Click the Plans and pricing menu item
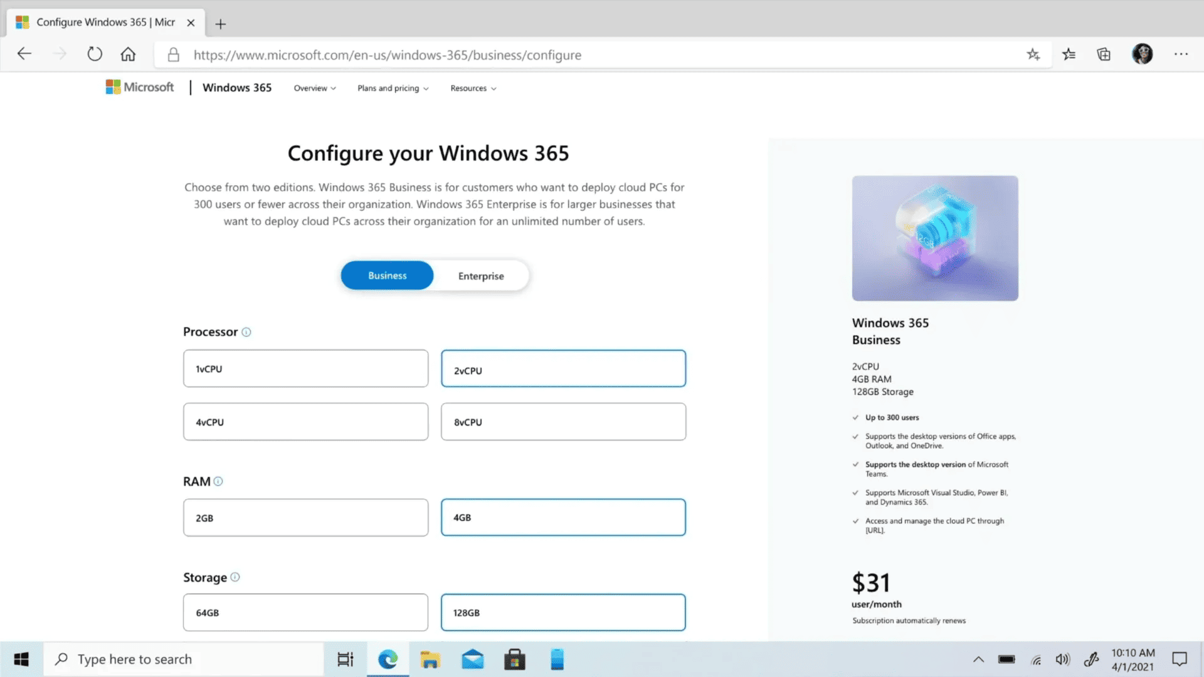1204x677 pixels. [x=389, y=88]
